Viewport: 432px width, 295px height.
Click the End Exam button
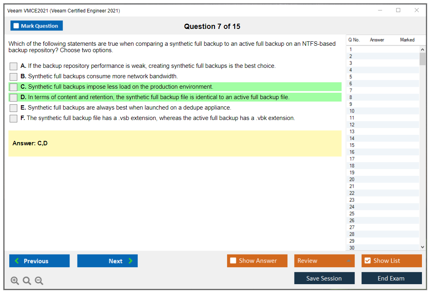tap(391, 278)
